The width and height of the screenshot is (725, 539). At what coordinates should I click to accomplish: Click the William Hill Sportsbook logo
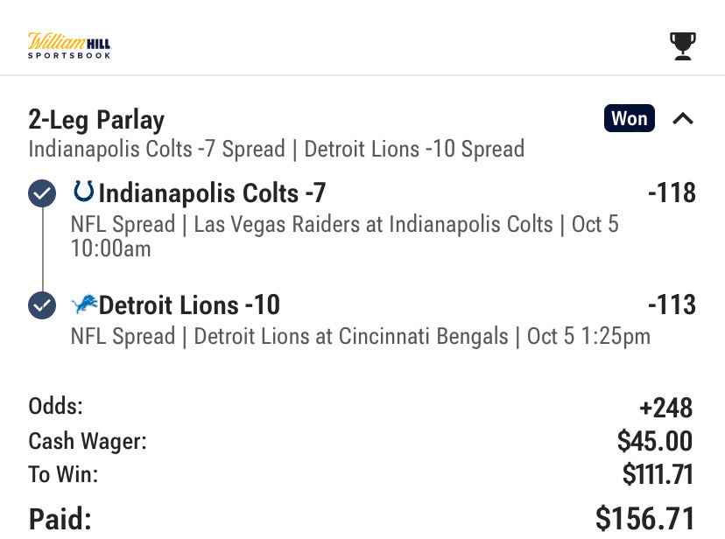[x=70, y=45]
